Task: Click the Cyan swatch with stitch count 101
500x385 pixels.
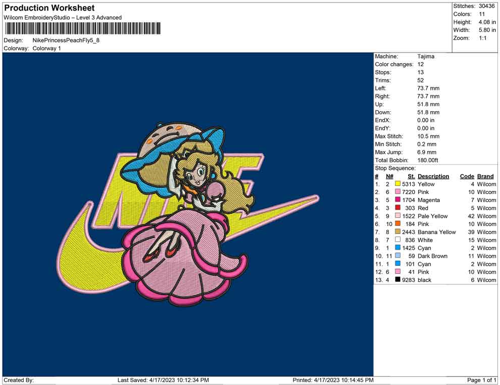Action: [397, 263]
